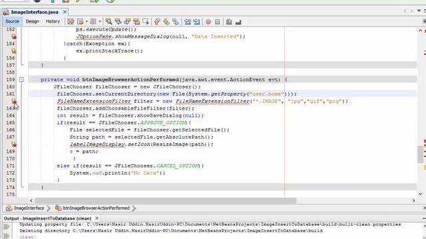Click "Data Inserted" string literal
426x239 pixels.
(216, 37)
